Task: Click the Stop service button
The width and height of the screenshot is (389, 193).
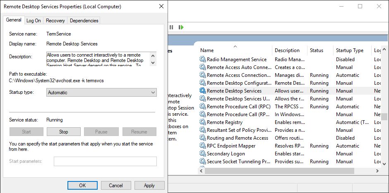Action: pyautogui.click(x=63, y=132)
